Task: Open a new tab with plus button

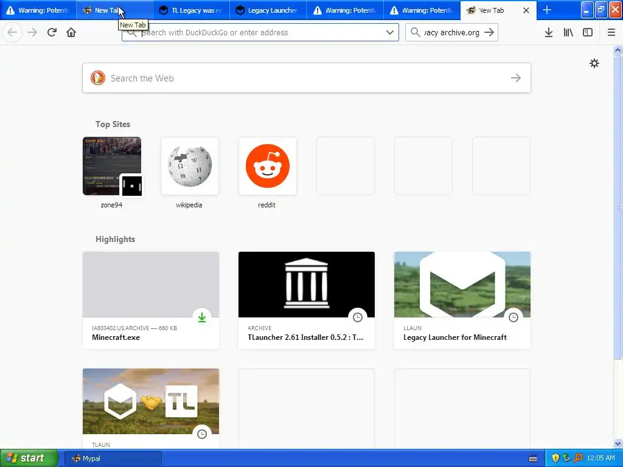Action: 547,10
